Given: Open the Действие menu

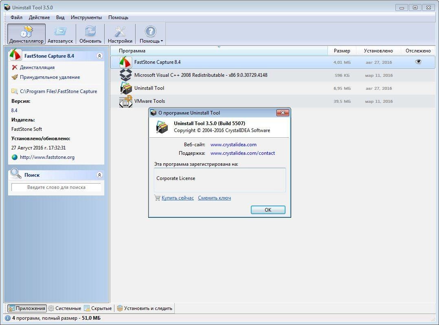Looking at the screenshot, I should (39, 17).
